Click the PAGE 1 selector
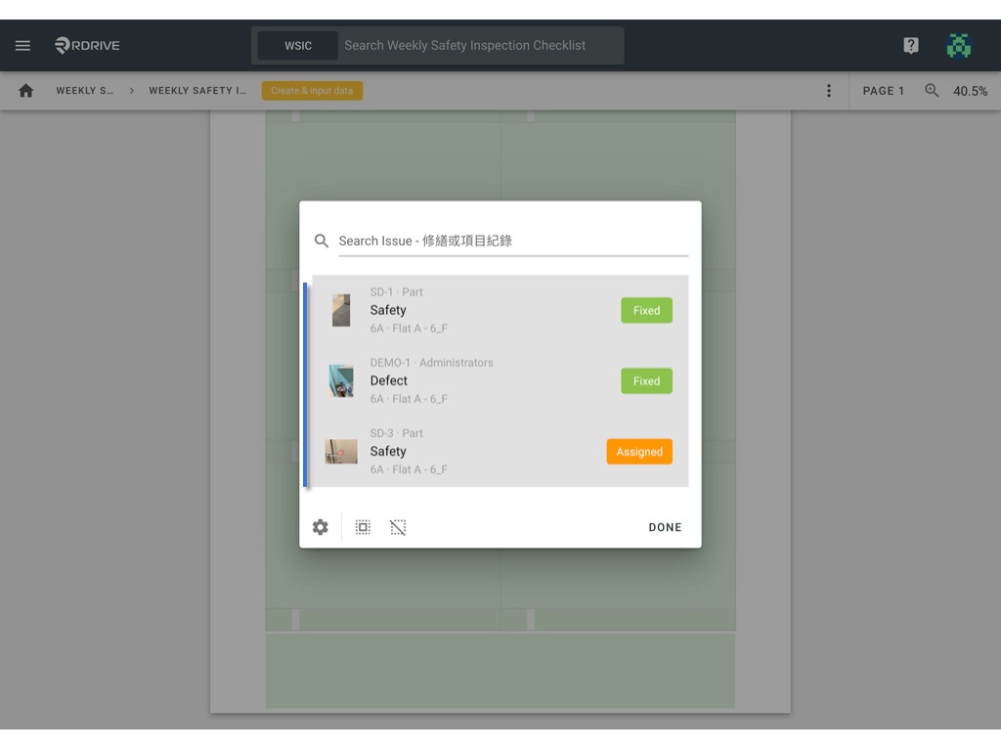 [884, 91]
